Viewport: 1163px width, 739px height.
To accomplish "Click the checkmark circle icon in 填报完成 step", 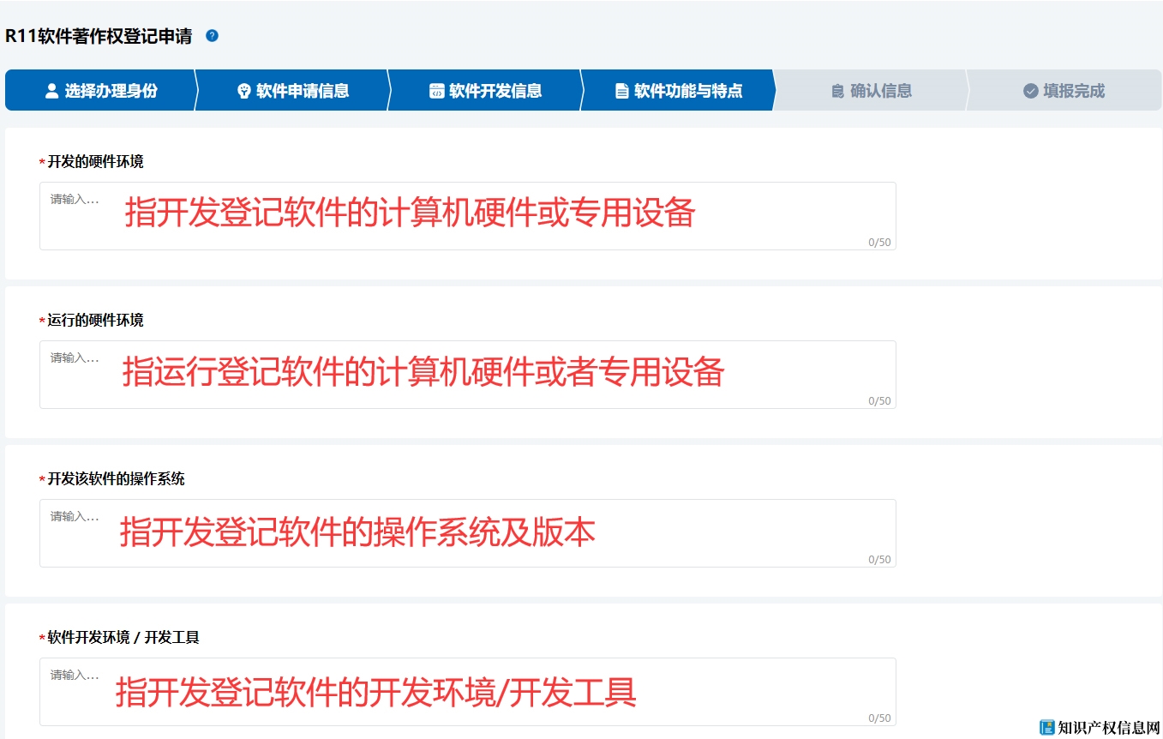I will [1030, 91].
